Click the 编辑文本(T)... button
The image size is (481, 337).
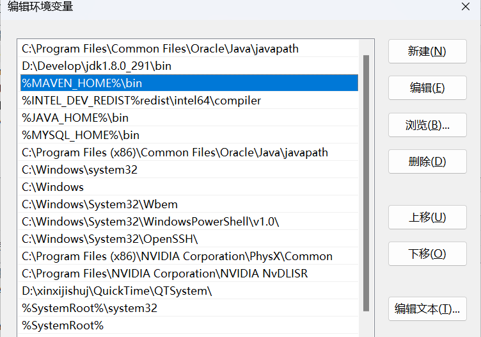(x=427, y=309)
